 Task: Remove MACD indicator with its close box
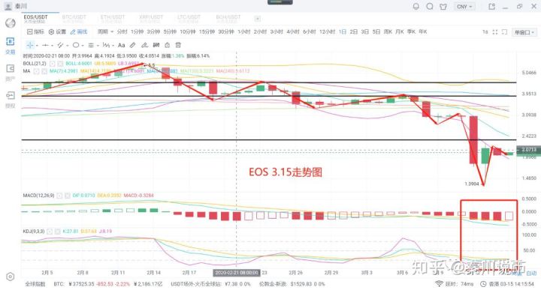pos(67,196)
